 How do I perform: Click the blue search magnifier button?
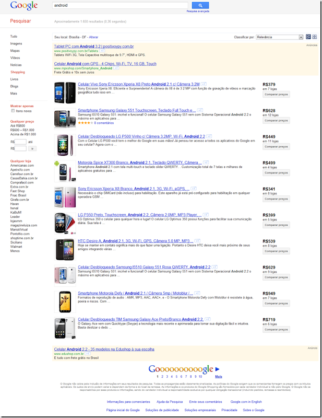point(200,5)
